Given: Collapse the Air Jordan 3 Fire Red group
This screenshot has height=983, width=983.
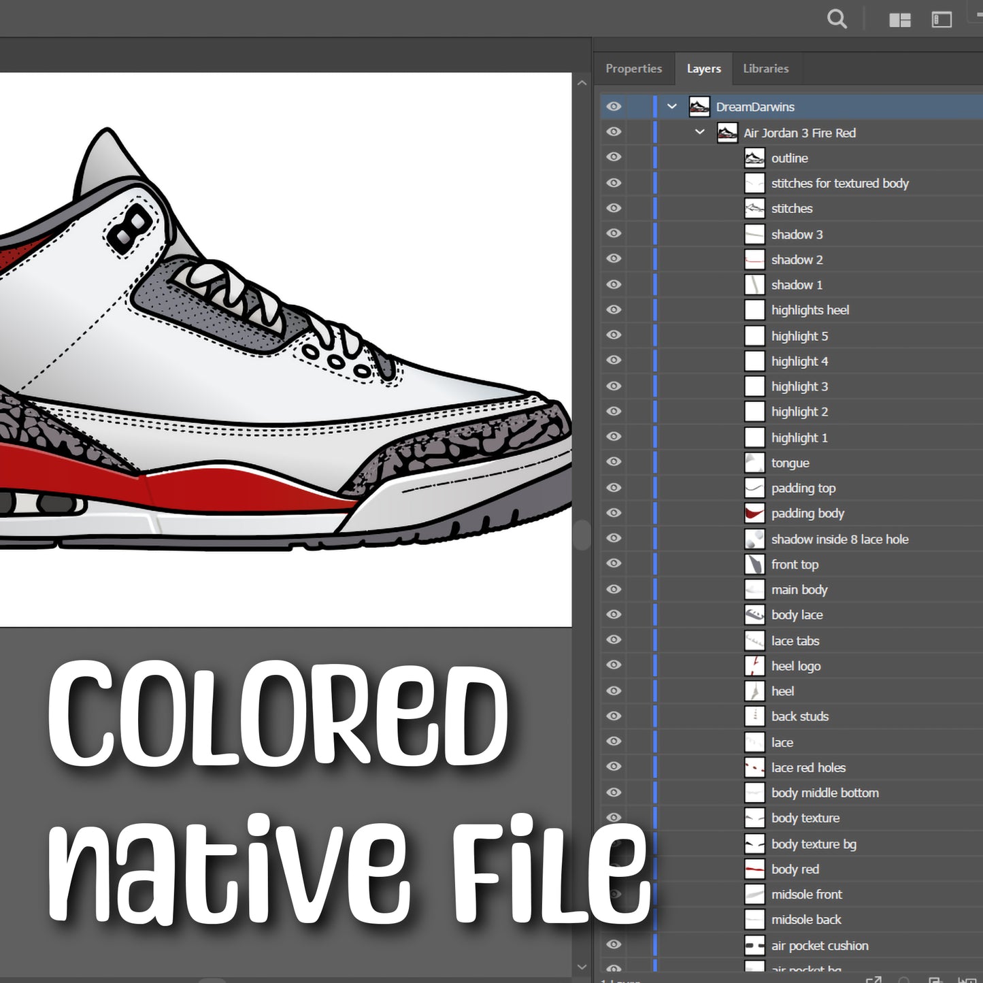Looking at the screenshot, I should pyautogui.click(x=699, y=132).
